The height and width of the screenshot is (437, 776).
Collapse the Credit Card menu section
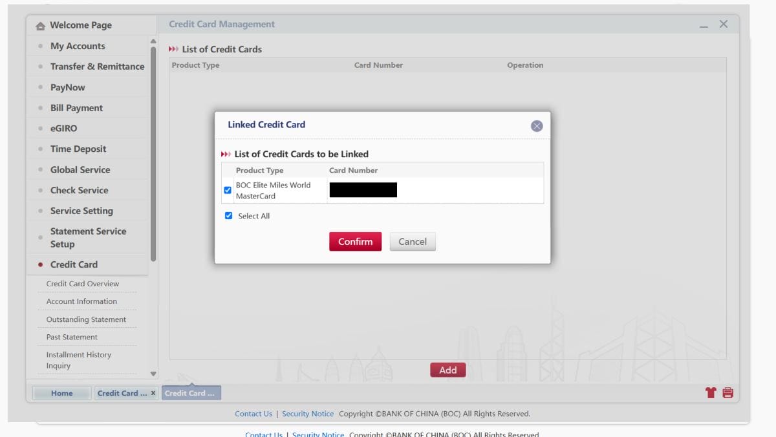pos(74,264)
